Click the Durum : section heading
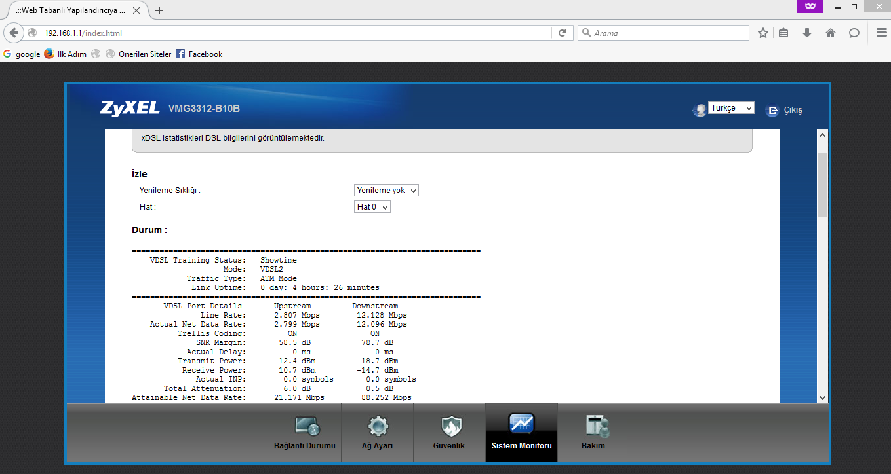 149,230
